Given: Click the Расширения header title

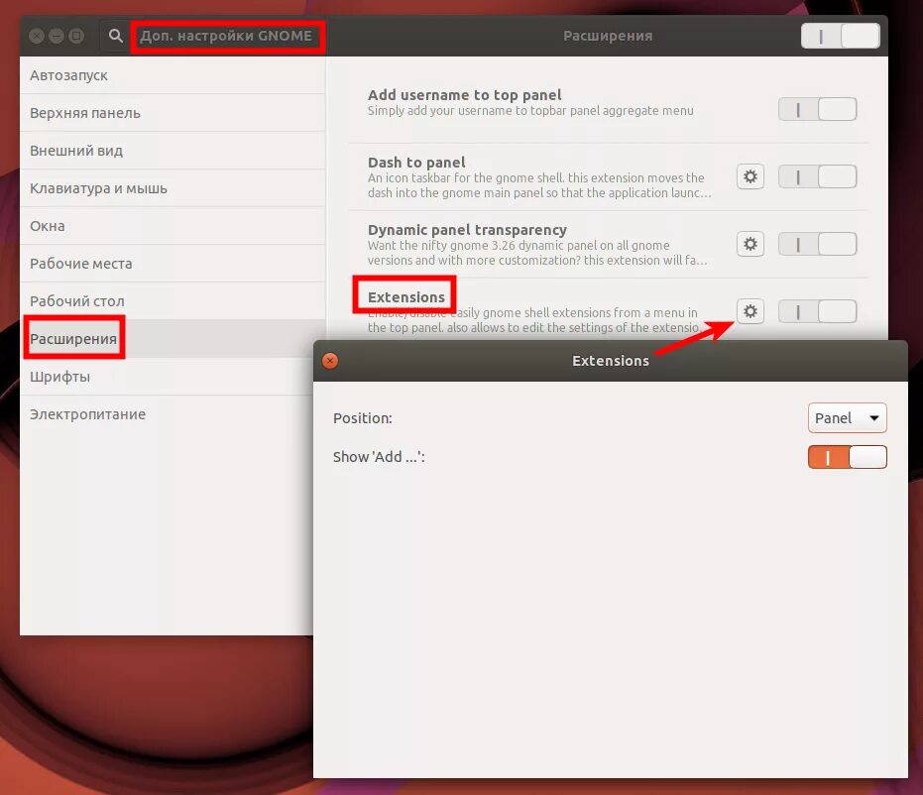Looking at the screenshot, I should pyautogui.click(x=608, y=36).
